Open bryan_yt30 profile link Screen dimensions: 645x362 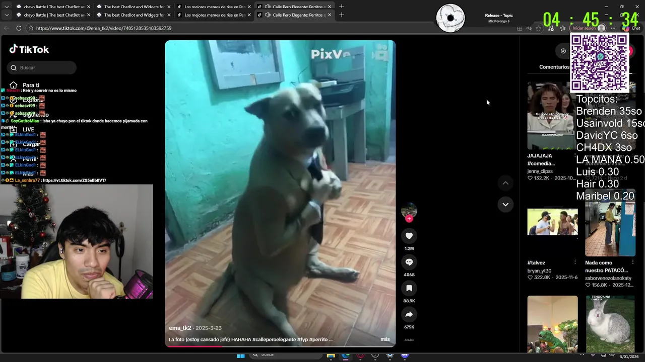pyautogui.click(x=539, y=270)
